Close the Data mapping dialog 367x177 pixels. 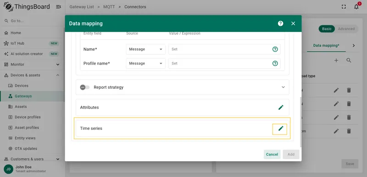293,23
